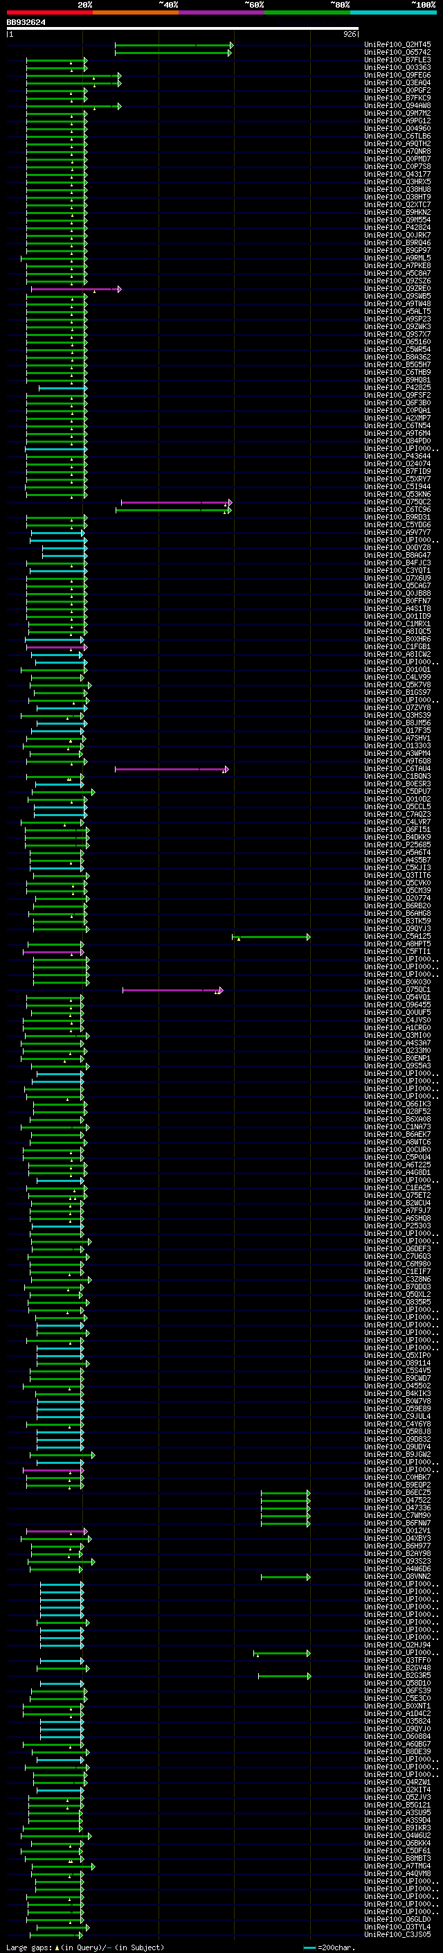Screen dimensions: 443x1953
Task: Open the UniRef100_Q9FEG6 hit label
Action: (397, 75)
